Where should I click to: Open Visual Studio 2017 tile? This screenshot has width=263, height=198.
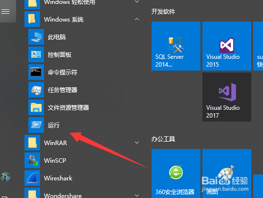click(x=227, y=97)
